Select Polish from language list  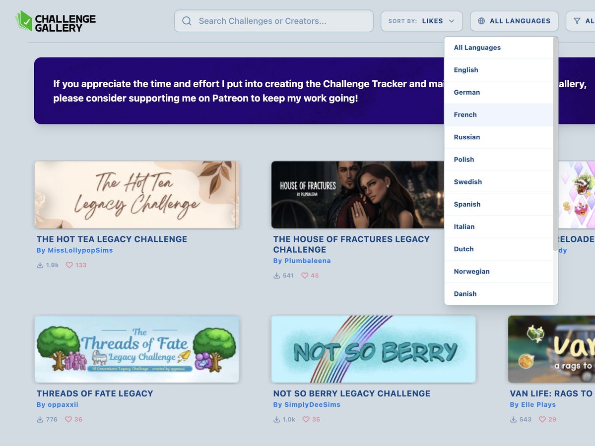pyautogui.click(x=499, y=159)
